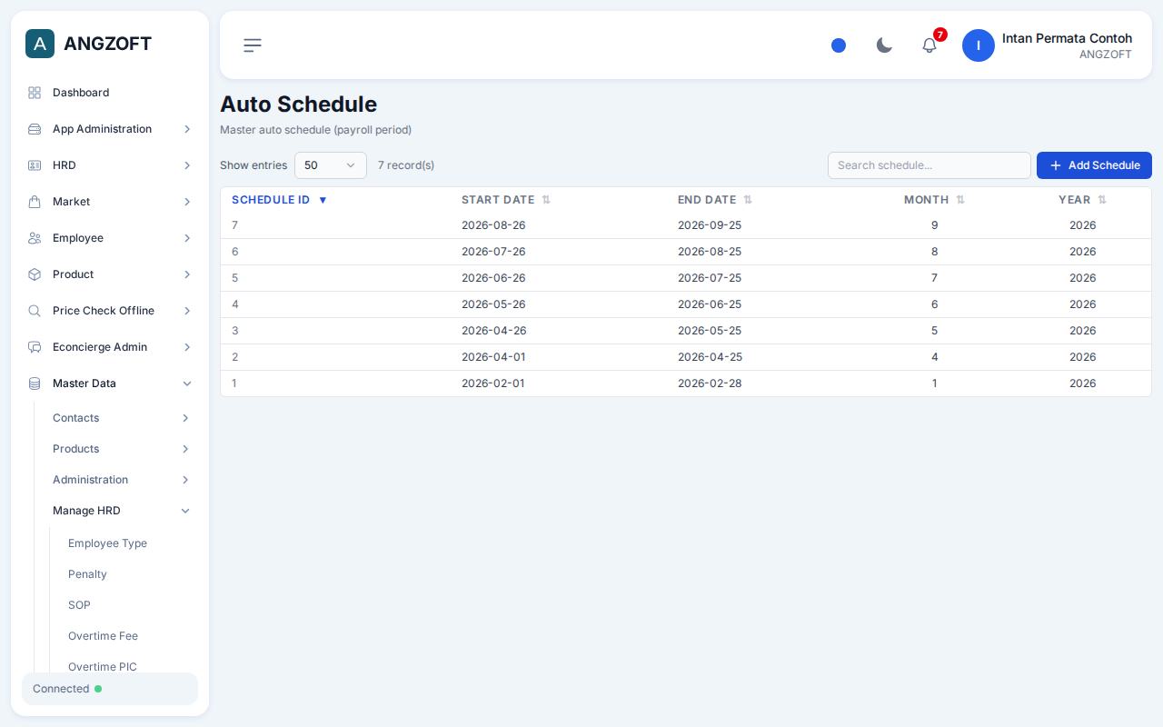Screen dimensions: 1163x727
Task: Sort by End Date column arrows
Action: pyautogui.click(x=748, y=200)
